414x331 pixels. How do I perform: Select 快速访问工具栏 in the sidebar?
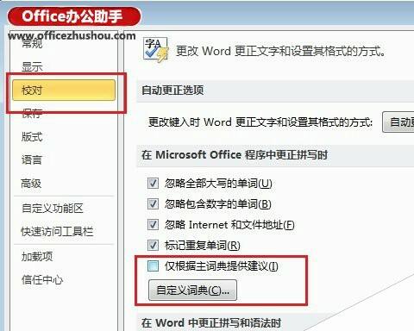coord(57,232)
